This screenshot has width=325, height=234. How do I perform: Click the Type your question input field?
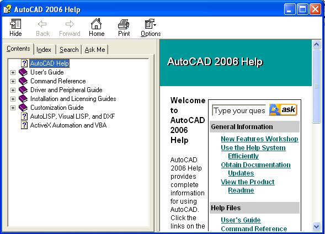pos(239,110)
